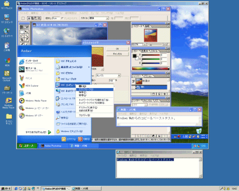Open Windows Security in Start menu
Image resolution: width=239 pixels, height=191 pixels.
69,131
